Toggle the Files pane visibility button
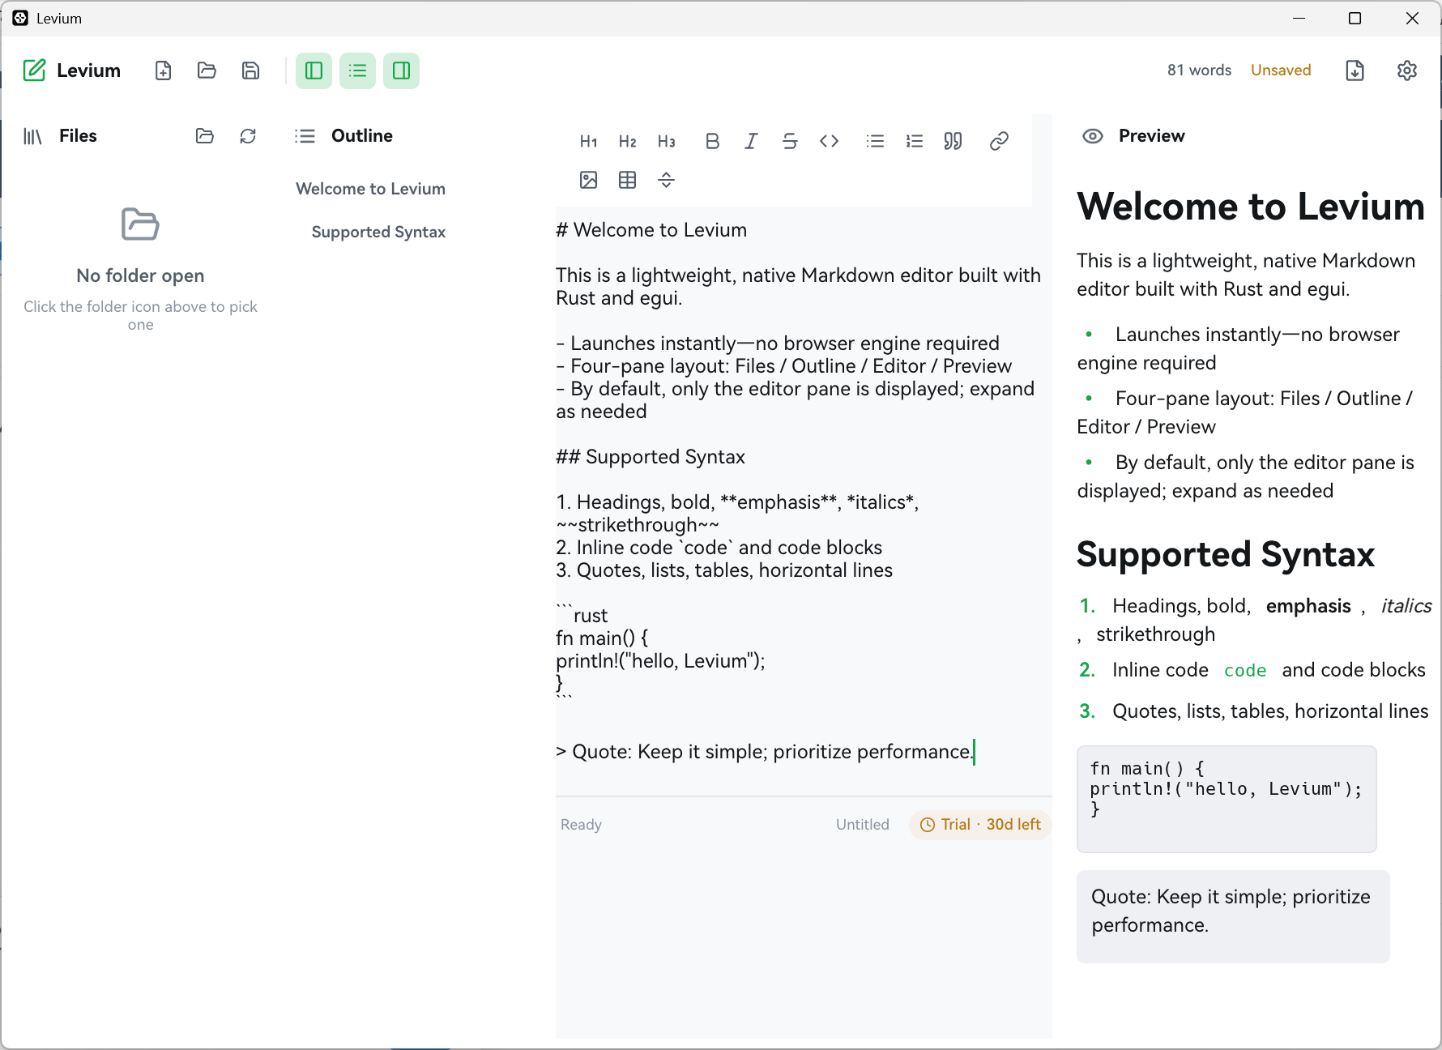This screenshot has width=1442, height=1050. click(314, 70)
